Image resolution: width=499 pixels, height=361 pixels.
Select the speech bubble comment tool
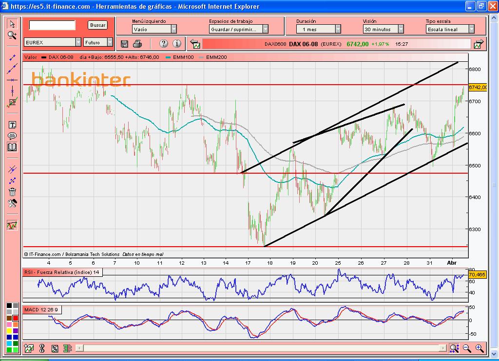point(12,136)
